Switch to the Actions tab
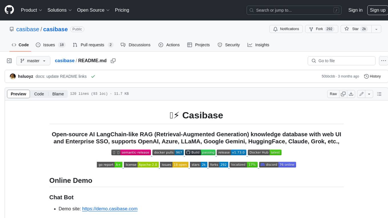 [169, 45]
